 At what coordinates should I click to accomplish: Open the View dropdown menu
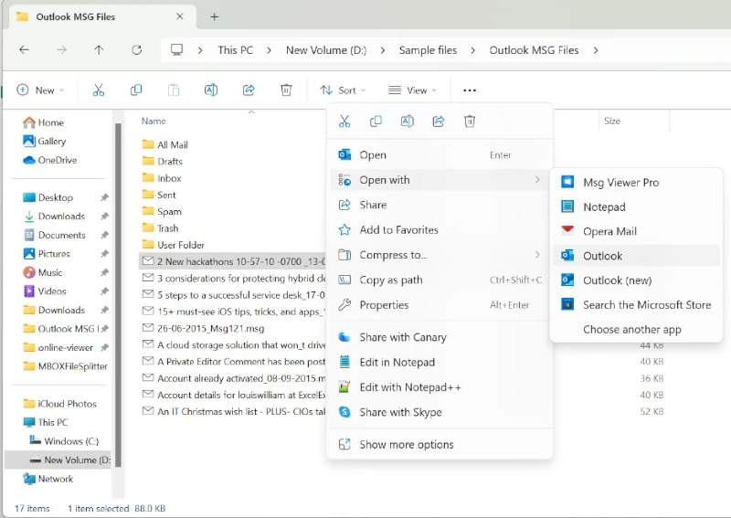pos(412,90)
